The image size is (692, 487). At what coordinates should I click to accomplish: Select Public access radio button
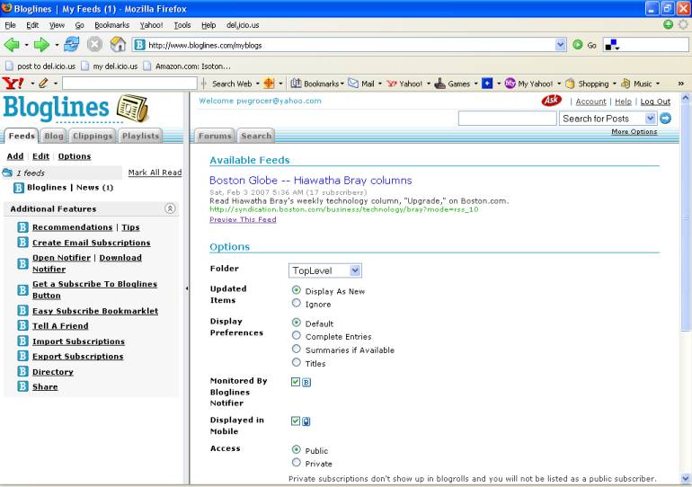click(297, 449)
